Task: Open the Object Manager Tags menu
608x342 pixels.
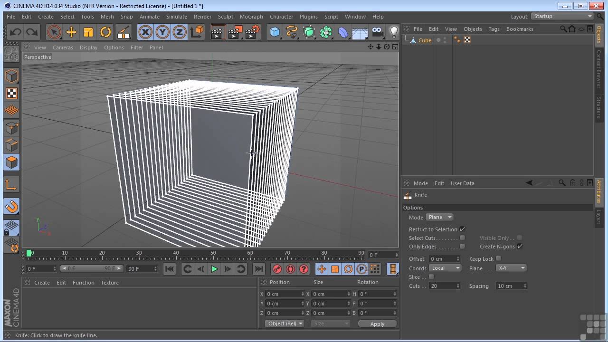Action: (494, 29)
